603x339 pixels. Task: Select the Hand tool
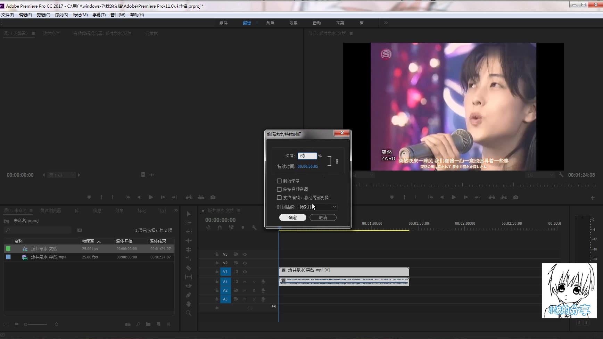(x=189, y=304)
